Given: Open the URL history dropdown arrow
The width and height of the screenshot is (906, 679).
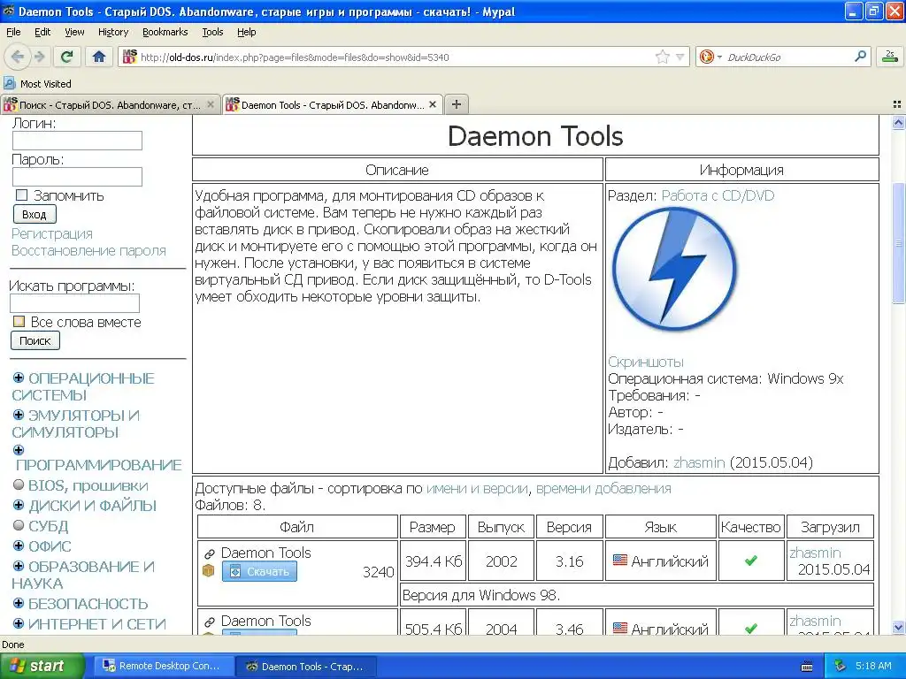Looking at the screenshot, I should [x=680, y=57].
